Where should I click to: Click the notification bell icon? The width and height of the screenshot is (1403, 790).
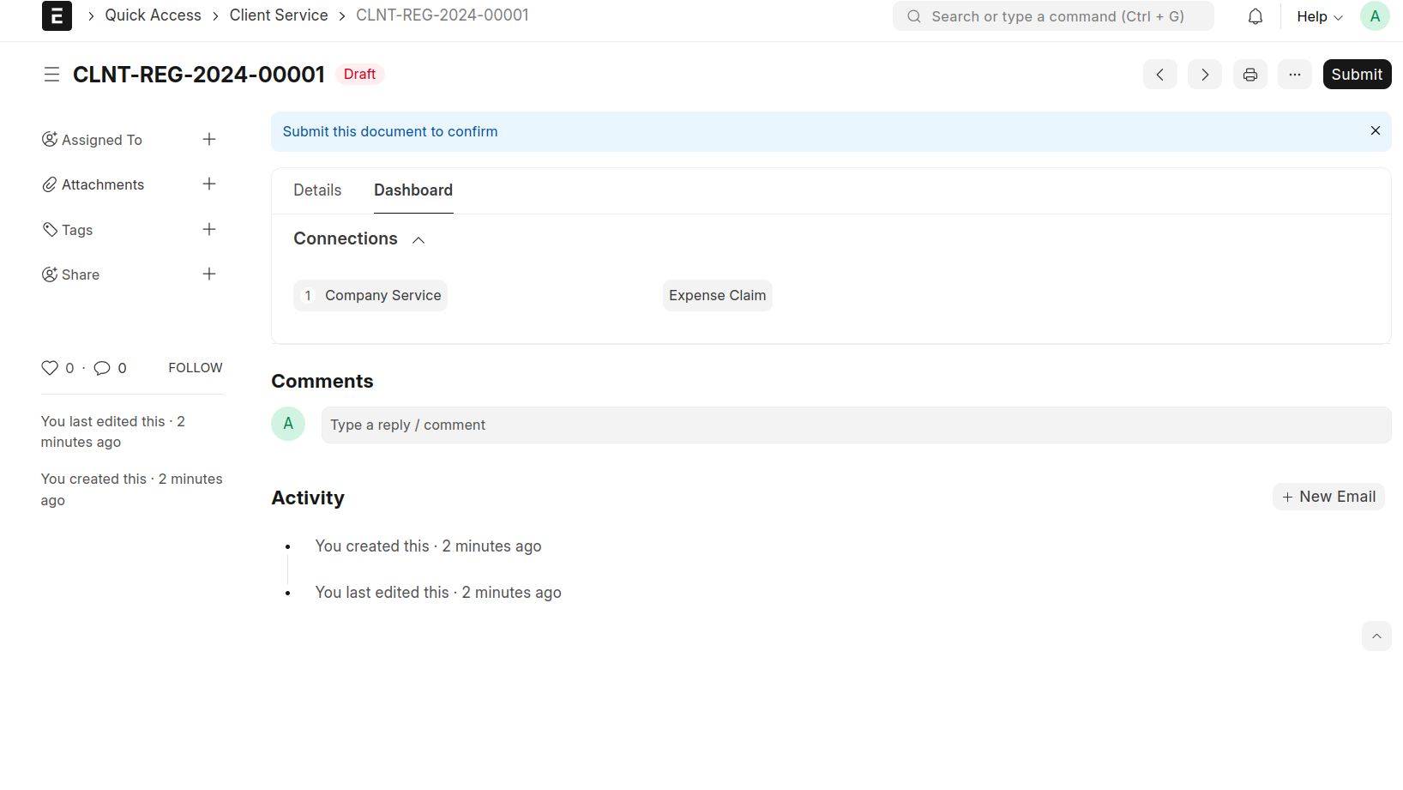click(x=1255, y=16)
